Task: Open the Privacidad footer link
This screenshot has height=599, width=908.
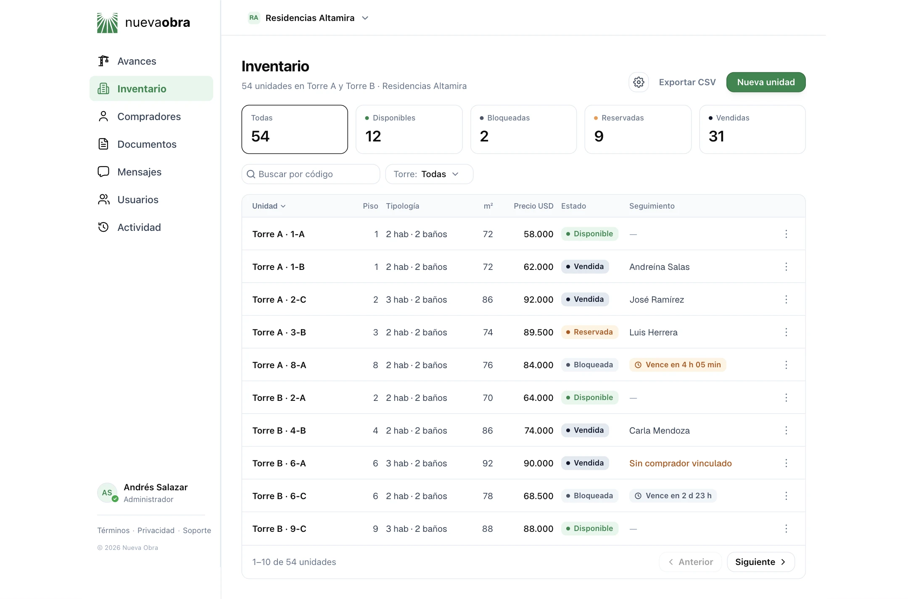Action: coord(156,531)
